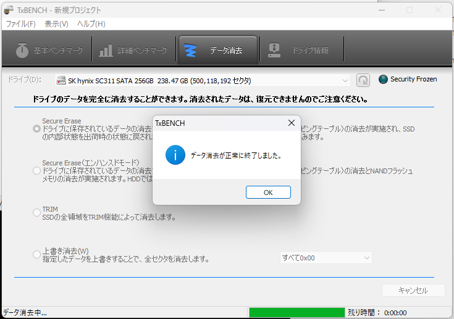Click the bar chart icon for 詳細ベンチマーク

pyautogui.click(x=106, y=50)
